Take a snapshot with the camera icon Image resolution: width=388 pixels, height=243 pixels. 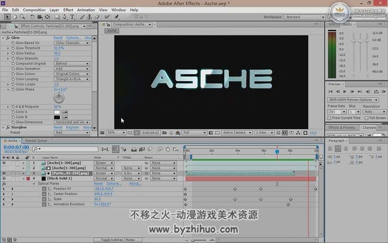pyautogui.click(x=164, y=133)
